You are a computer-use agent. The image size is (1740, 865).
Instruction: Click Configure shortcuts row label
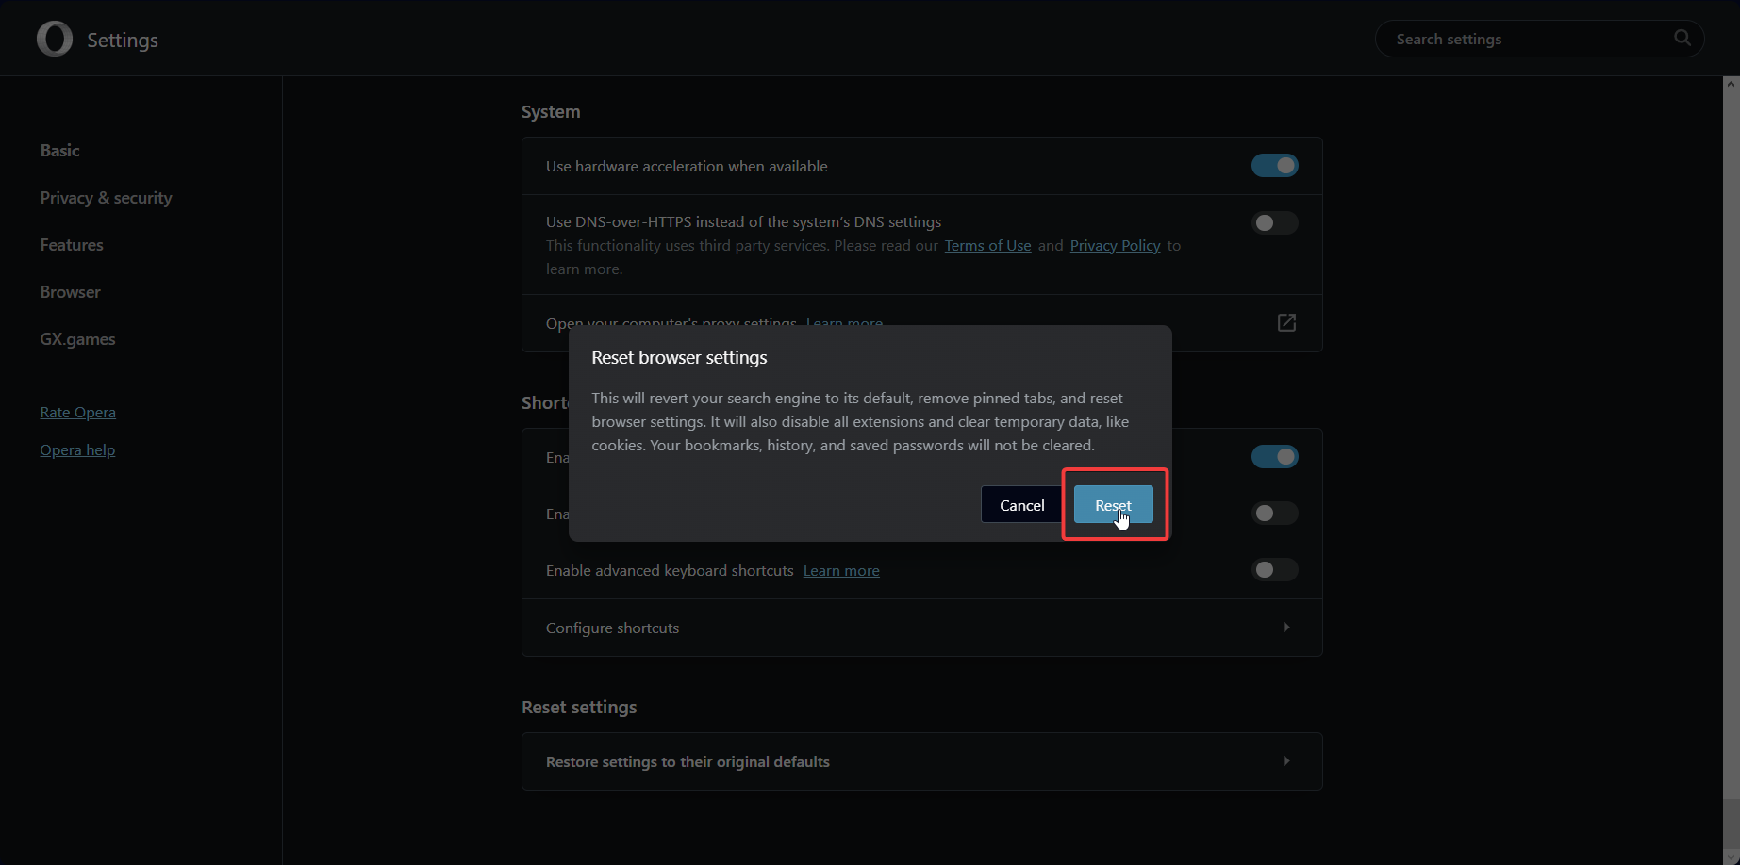[612, 628]
